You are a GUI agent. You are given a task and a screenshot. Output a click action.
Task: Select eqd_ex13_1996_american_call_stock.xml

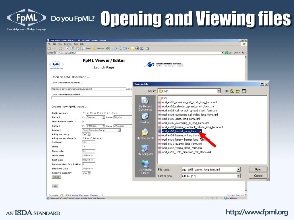(185, 152)
